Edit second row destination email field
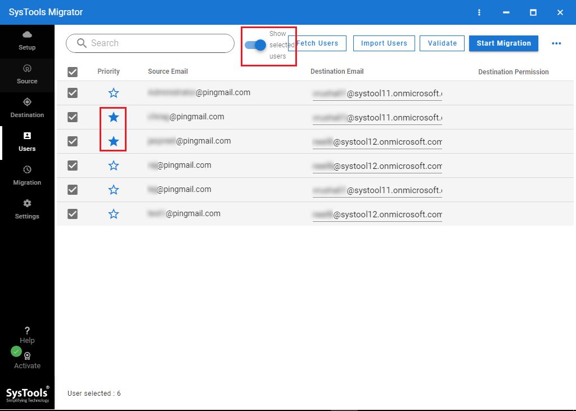The image size is (576, 411). [377, 118]
